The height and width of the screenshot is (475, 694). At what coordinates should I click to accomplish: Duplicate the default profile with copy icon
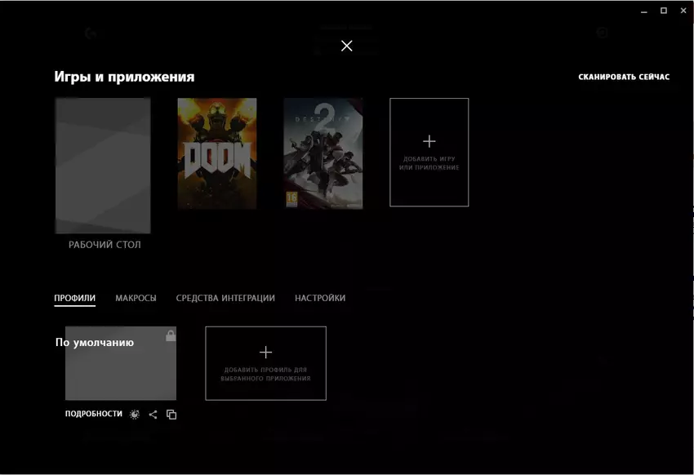[x=171, y=415]
